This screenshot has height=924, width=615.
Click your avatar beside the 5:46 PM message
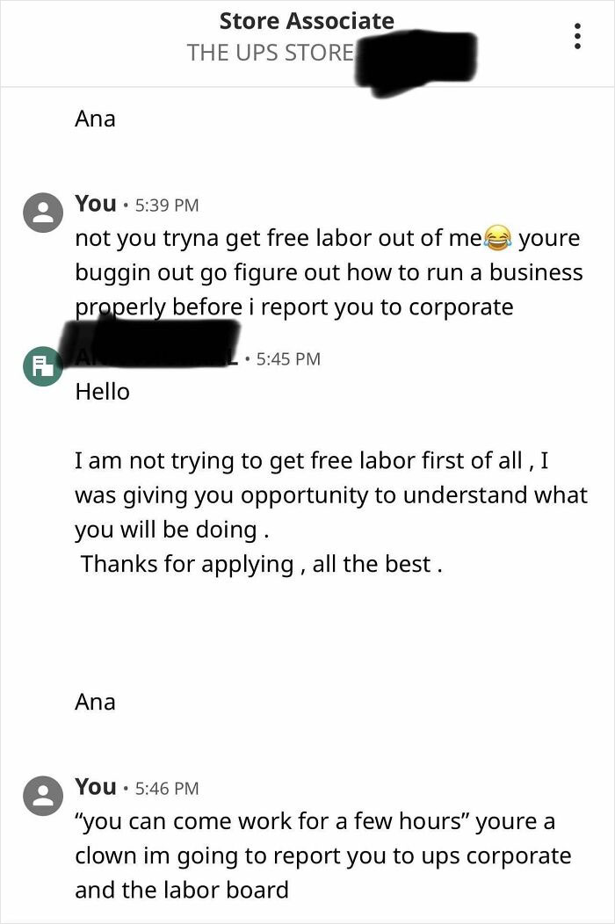41,795
